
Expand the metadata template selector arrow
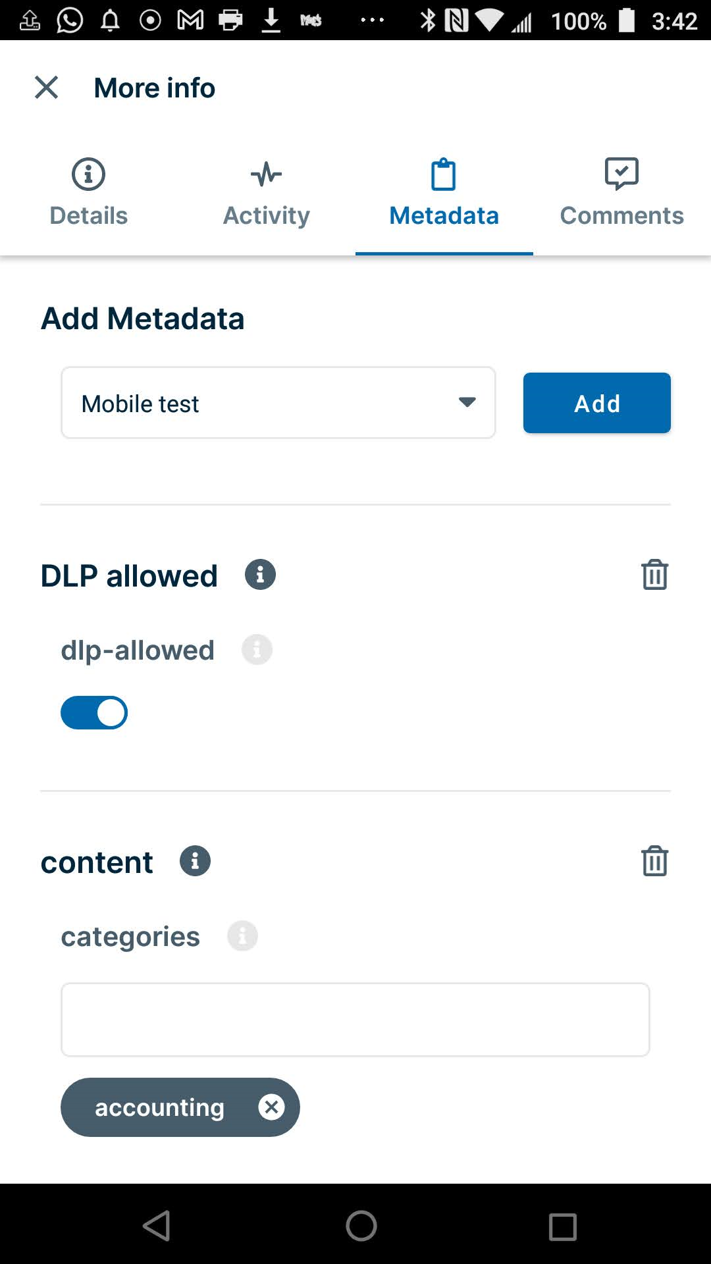[467, 402]
